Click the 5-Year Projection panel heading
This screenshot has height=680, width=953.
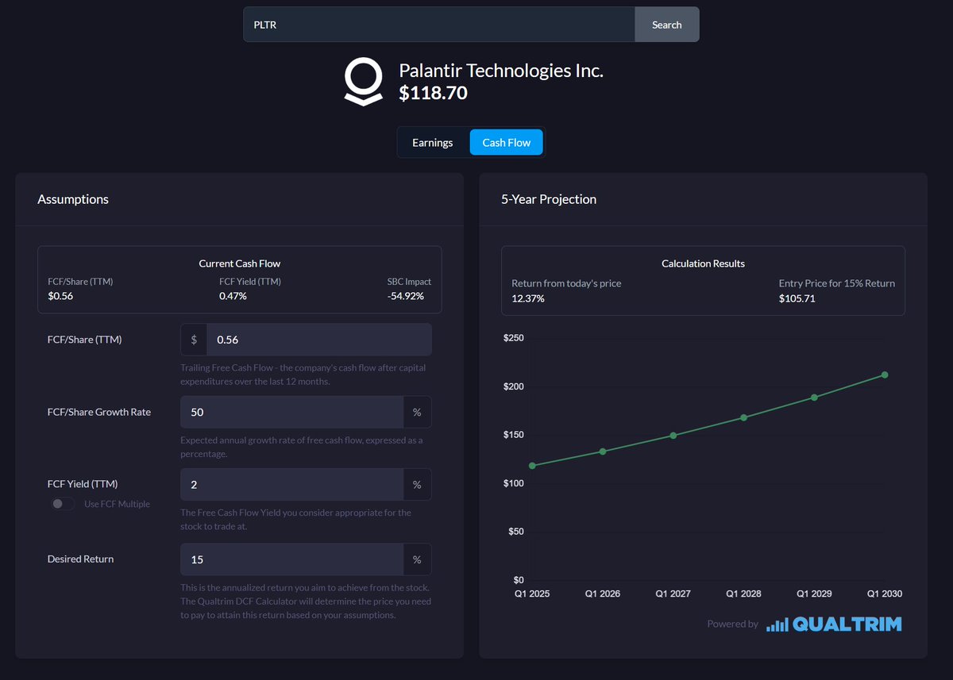549,199
